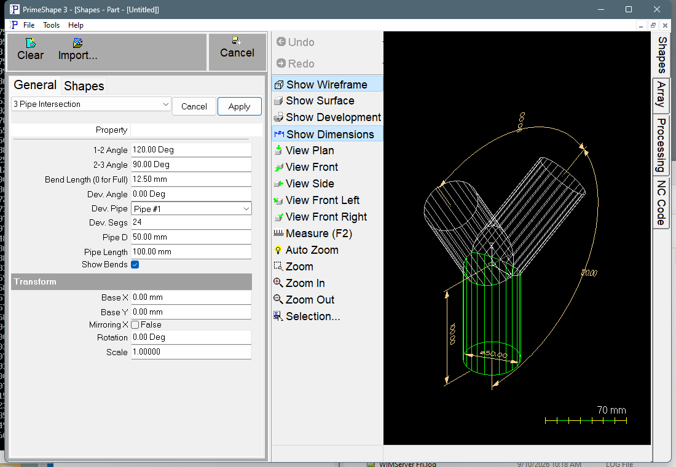This screenshot has height=467, width=676.
Task: Click Zoom In magnifier
Action: click(278, 283)
